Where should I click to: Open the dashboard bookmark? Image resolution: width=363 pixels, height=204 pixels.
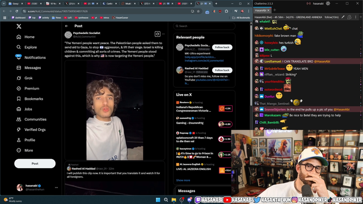(19, 18)
